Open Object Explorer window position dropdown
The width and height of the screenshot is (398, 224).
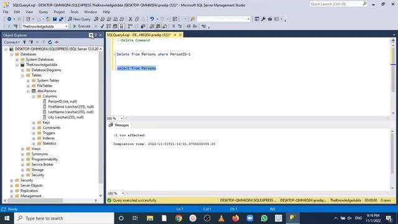click(x=91, y=35)
